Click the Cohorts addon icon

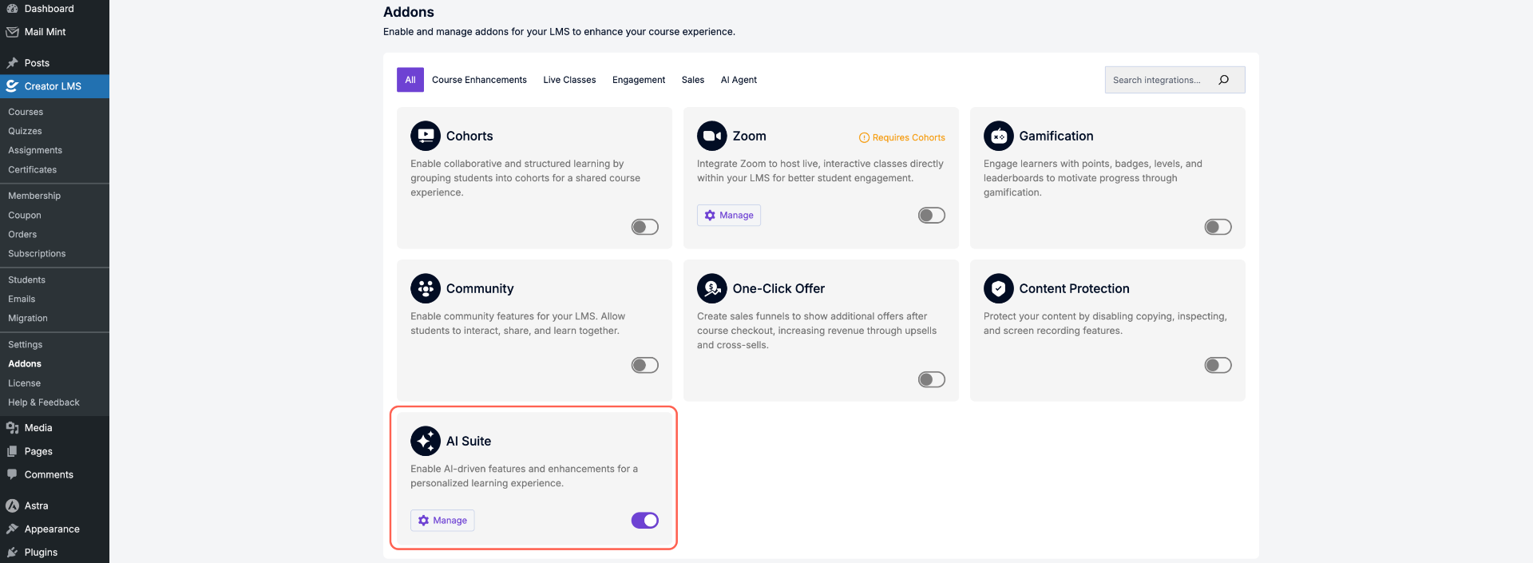click(426, 136)
